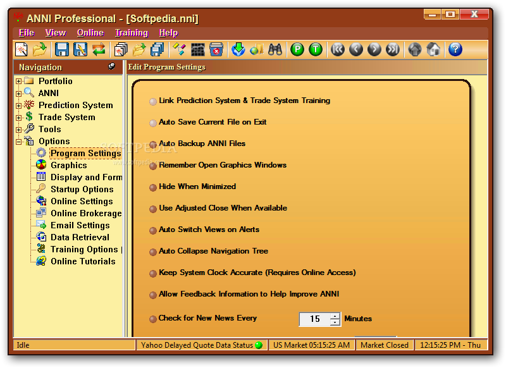Click the Save As floppy-with-pencil icon

pos(80,50)
